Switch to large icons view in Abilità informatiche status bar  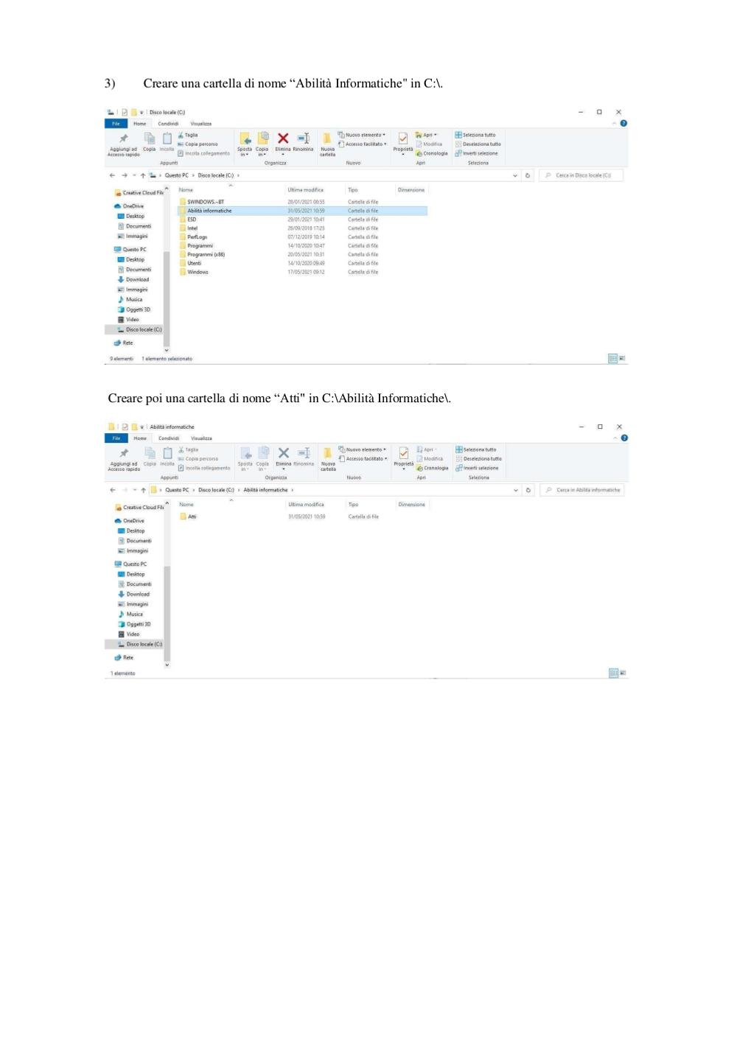point(623,673)
